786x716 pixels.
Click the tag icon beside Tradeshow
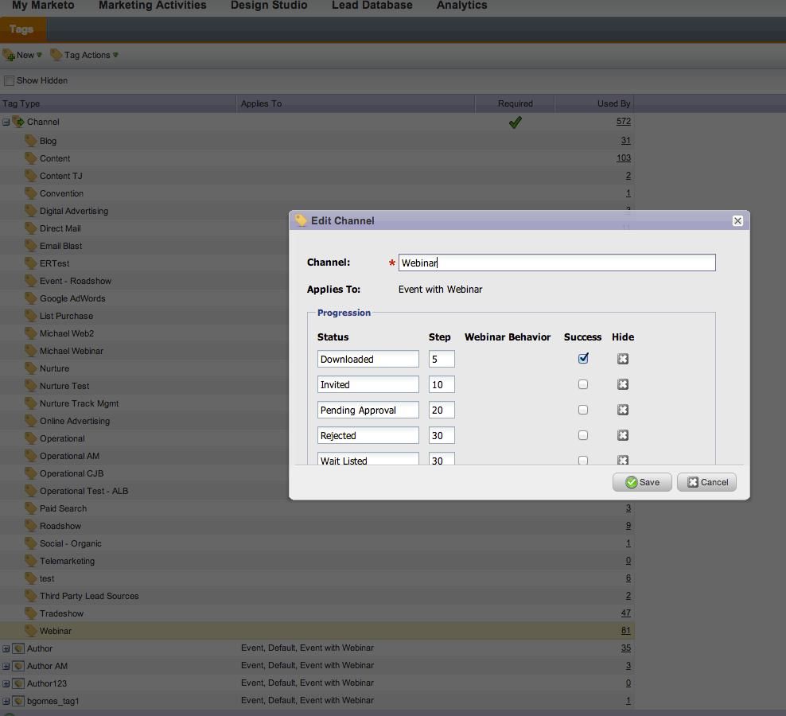(x=31, y=613)
